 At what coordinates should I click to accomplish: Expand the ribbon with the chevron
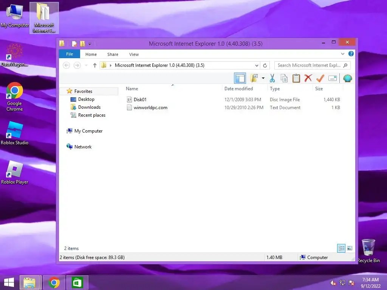342,54
